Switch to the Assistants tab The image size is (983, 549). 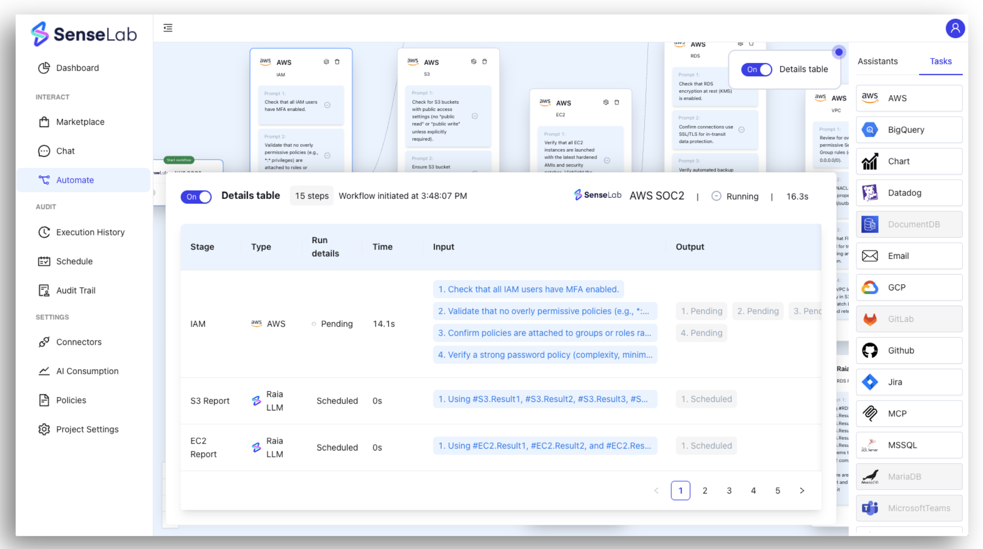click(x=877, y=61)
